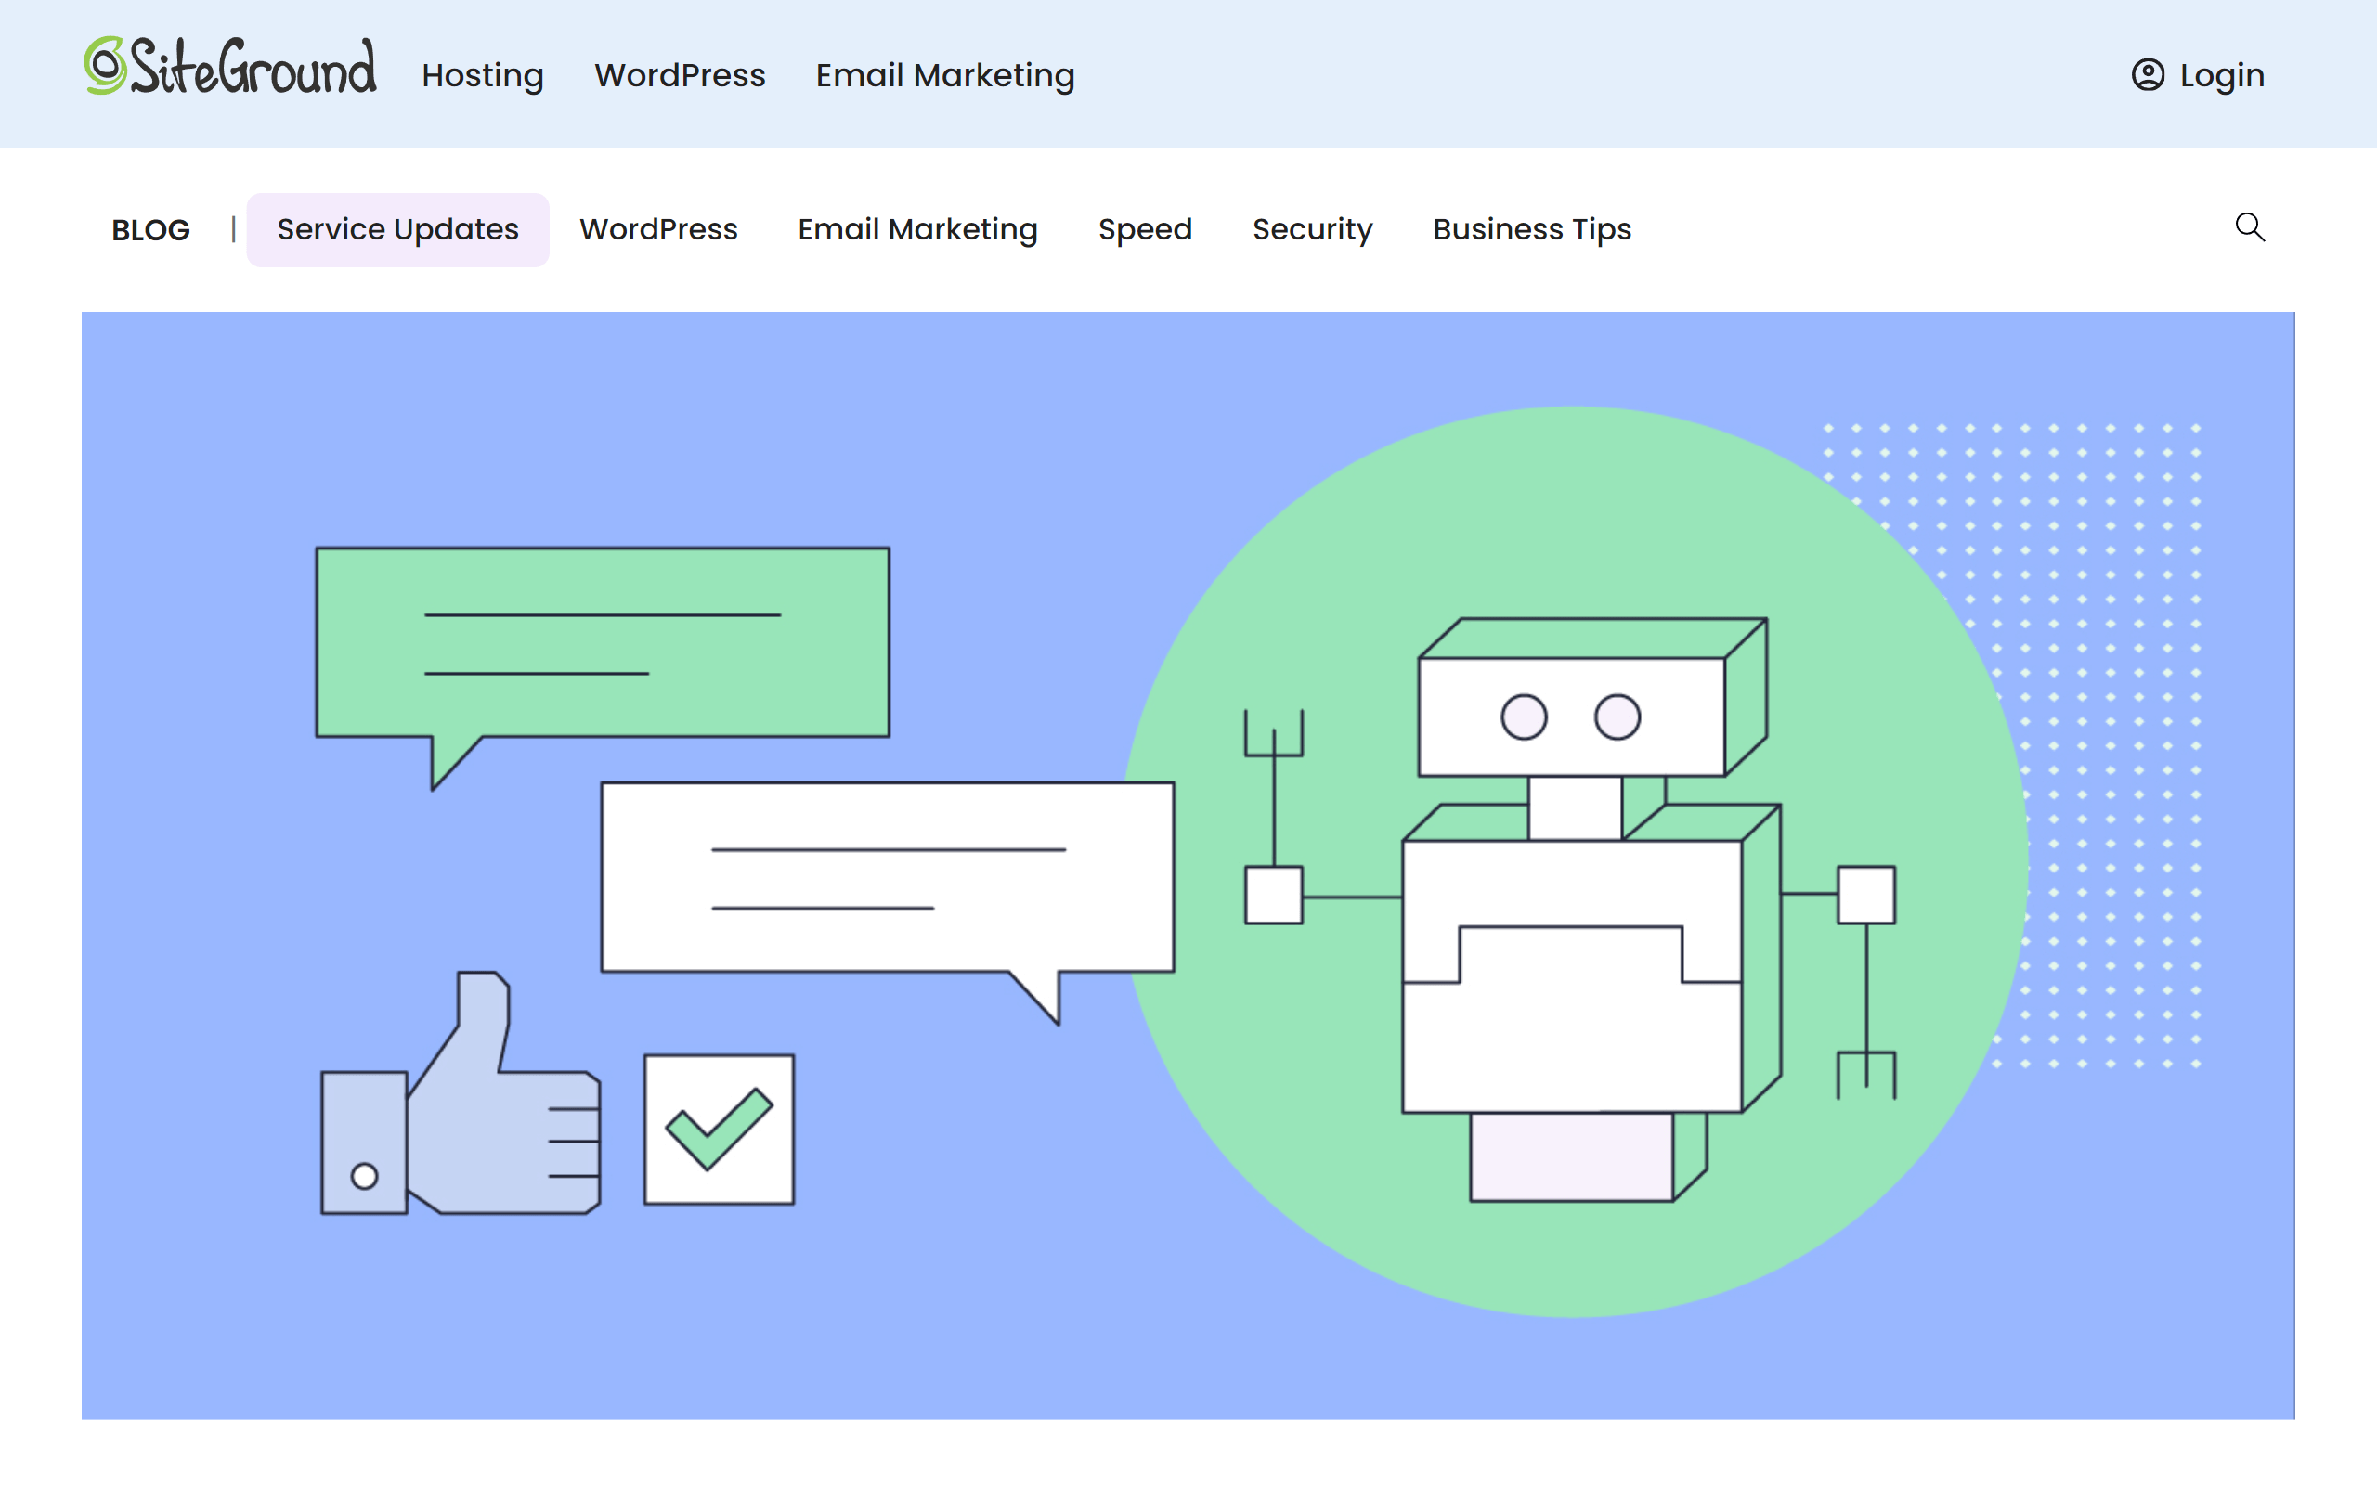The width and height of the screenshot is (2377, 1485).
Task: Click the Business Tips menu link
Action: 1532,227
